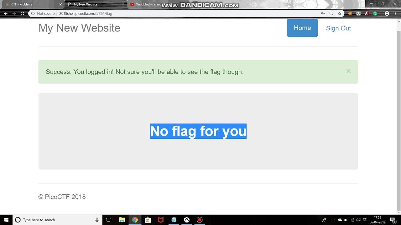Click the saved password key icon
Viewport: 401px width, 225px height.
(323, 13)
